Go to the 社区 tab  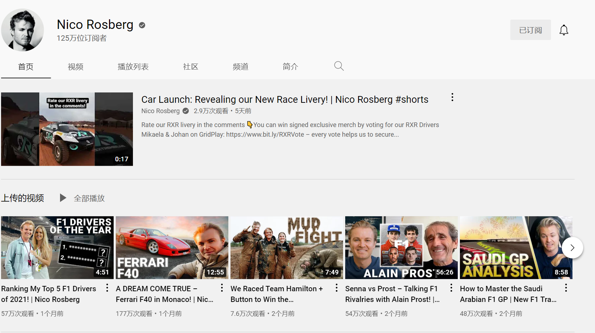click(190, 67)
